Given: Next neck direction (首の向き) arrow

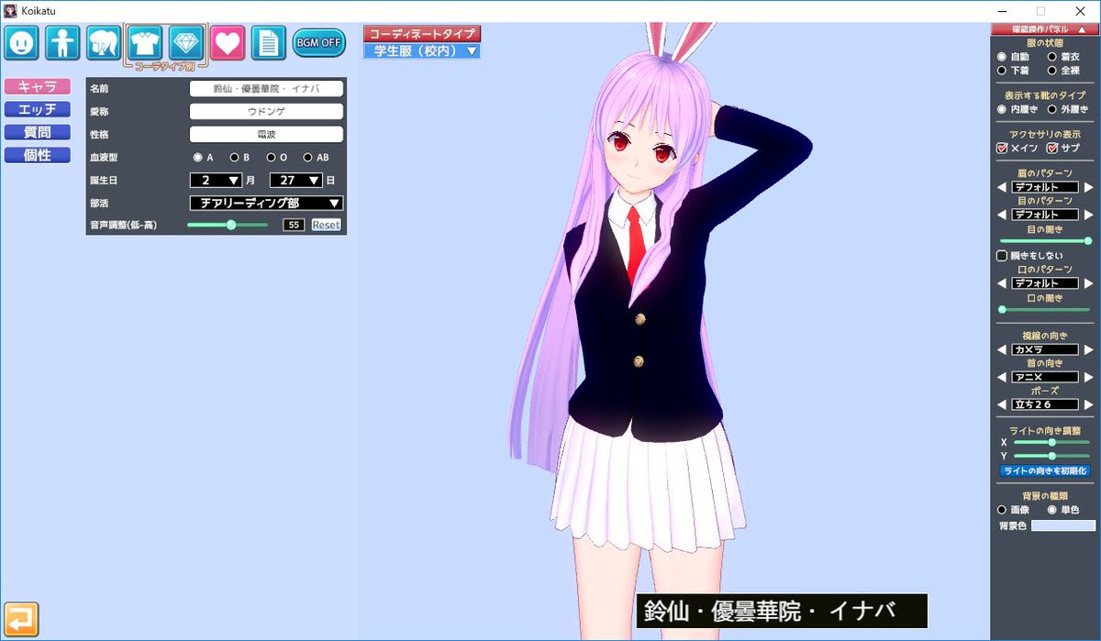Looking at the screenshot, I should click(1088, 377).
